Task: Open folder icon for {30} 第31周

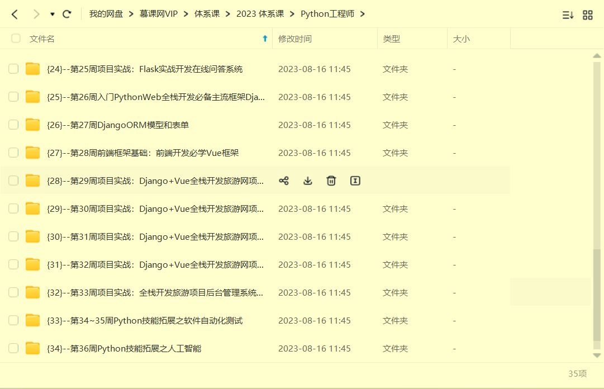Action: tap(33, 236)
